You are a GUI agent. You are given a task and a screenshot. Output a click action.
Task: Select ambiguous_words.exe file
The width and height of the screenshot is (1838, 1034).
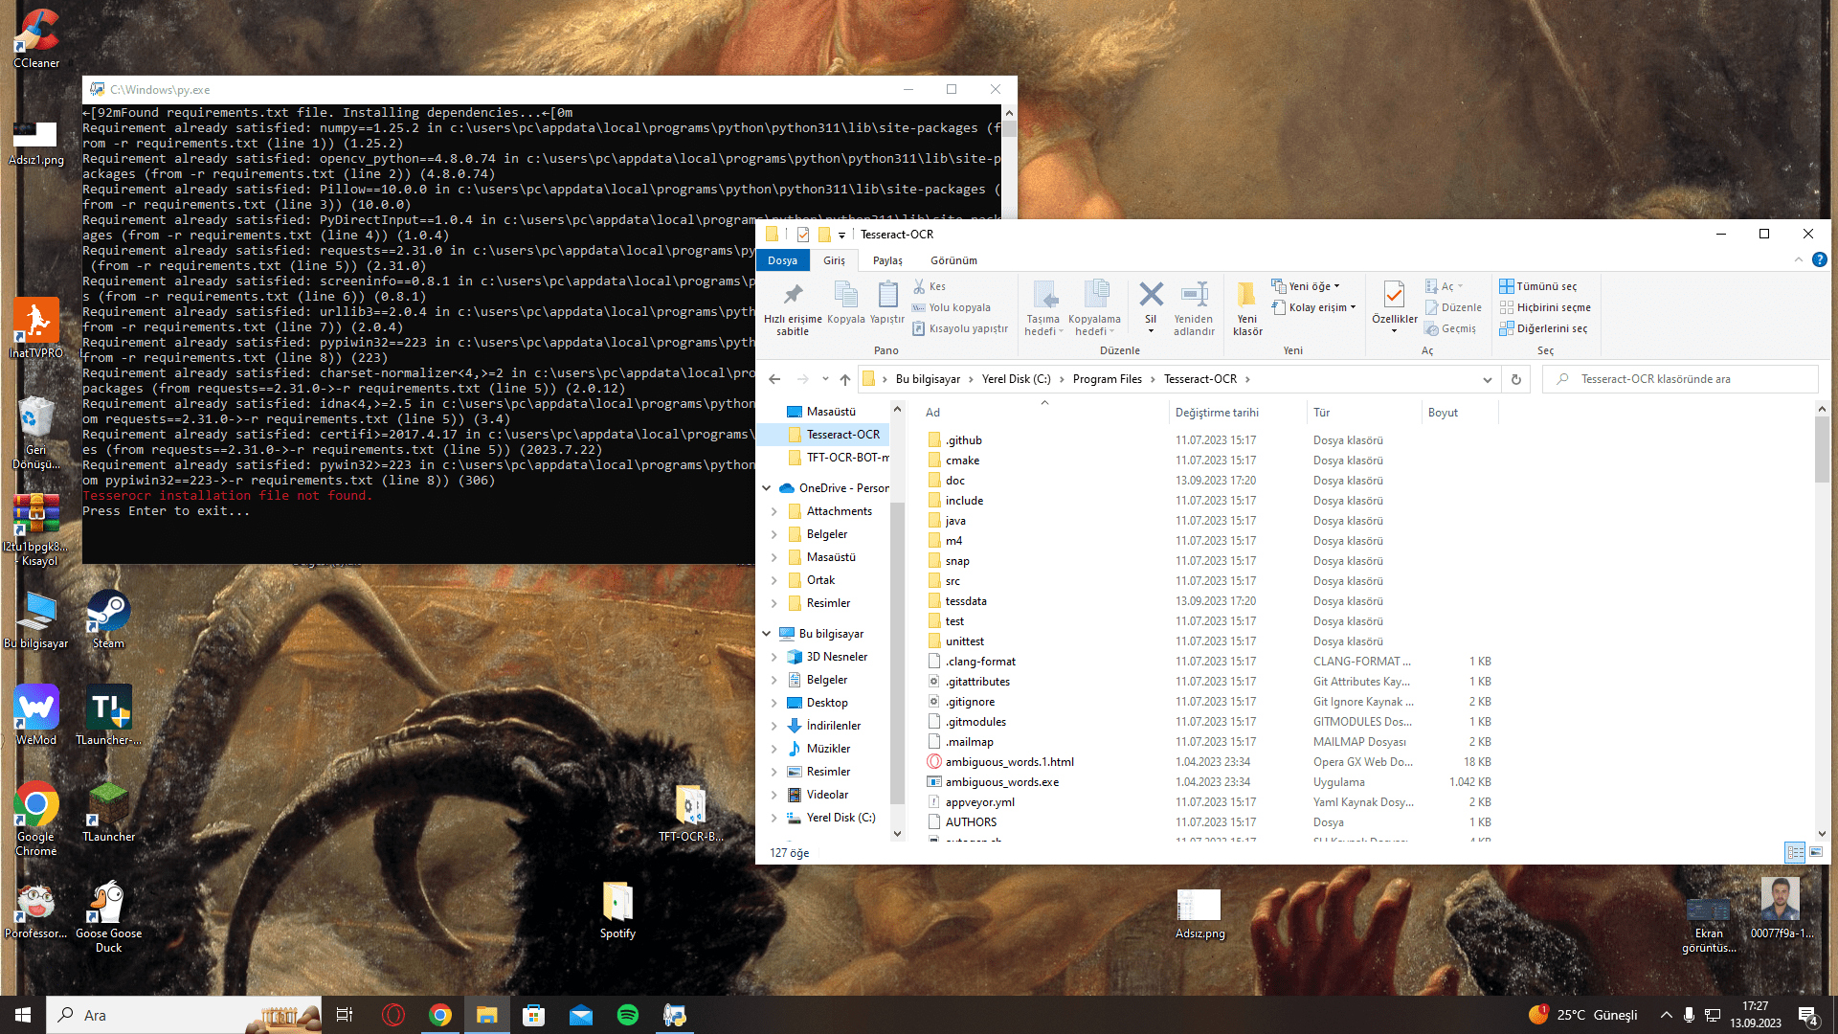tap(1002, 782)
